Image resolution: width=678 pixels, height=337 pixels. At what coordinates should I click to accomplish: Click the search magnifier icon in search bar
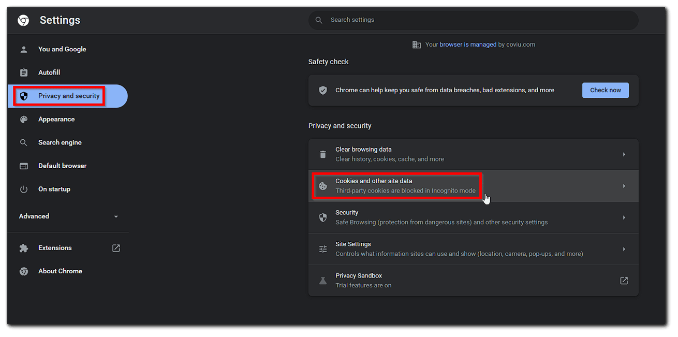(319, 20)
